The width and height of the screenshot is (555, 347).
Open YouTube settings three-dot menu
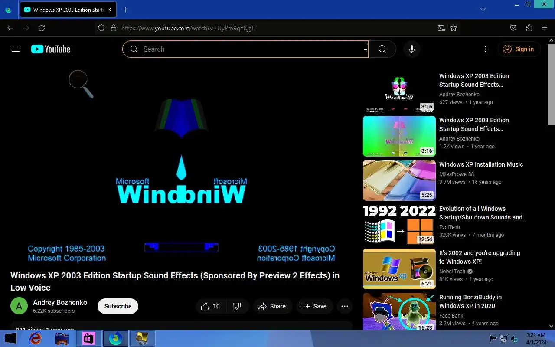486,49
